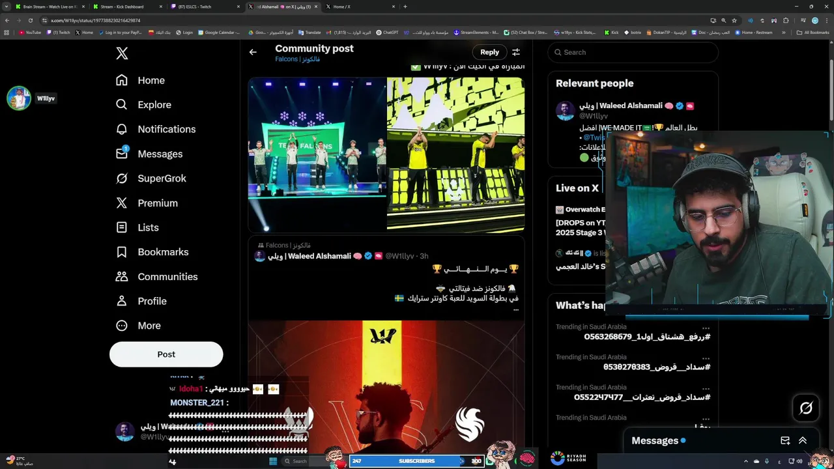The height and width of the screenshot is (469, 834).
Task: Open ChatGPT bookmark
Action: (x=387, y=33)
